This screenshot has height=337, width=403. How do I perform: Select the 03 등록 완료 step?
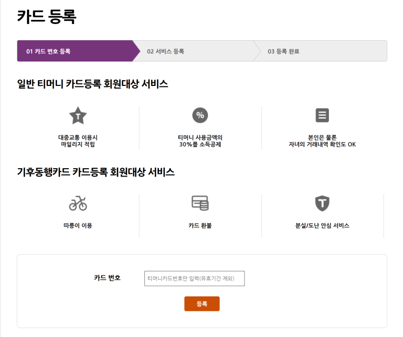[320, 51]
